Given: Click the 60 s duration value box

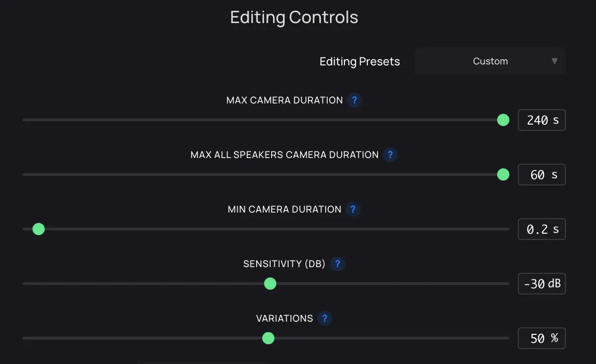Looking at the screenshot, I should (x=541, y=174).
